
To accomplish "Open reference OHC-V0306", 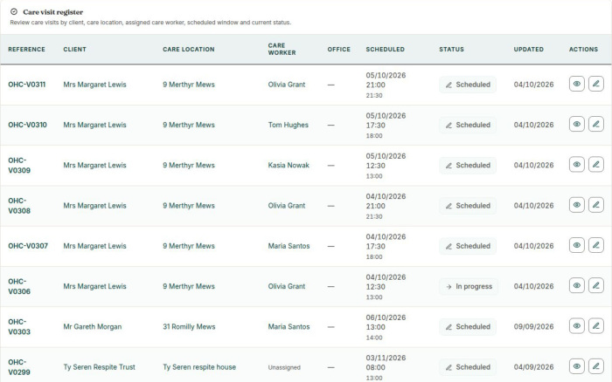I will (x=19, y=286).
